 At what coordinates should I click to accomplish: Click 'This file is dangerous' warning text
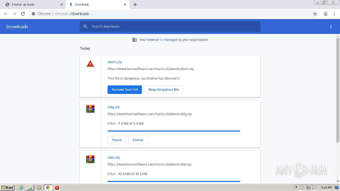pos(144,78)
